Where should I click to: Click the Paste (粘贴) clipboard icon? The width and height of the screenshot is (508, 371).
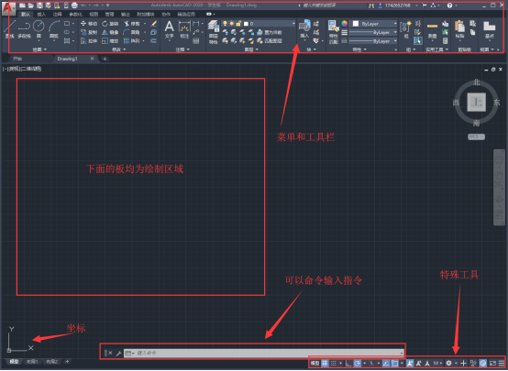point(459,29)
